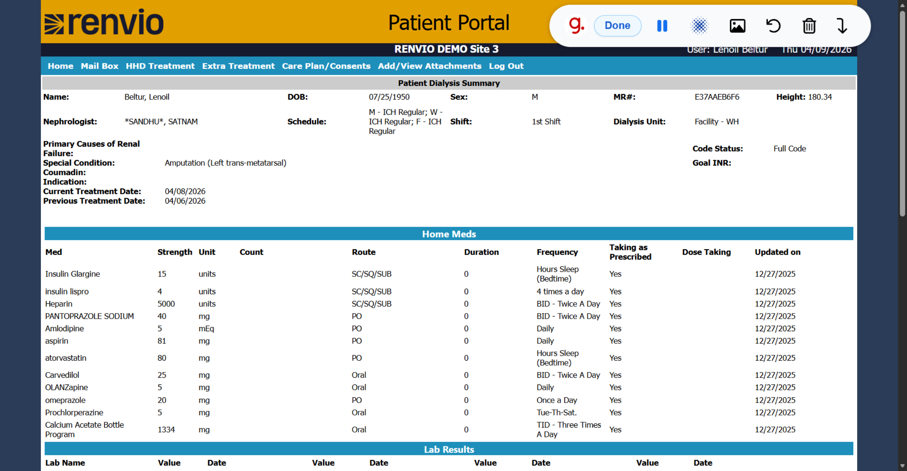
Task: Select the Insulin Glargine medication name
Action: tap(73, 274)
